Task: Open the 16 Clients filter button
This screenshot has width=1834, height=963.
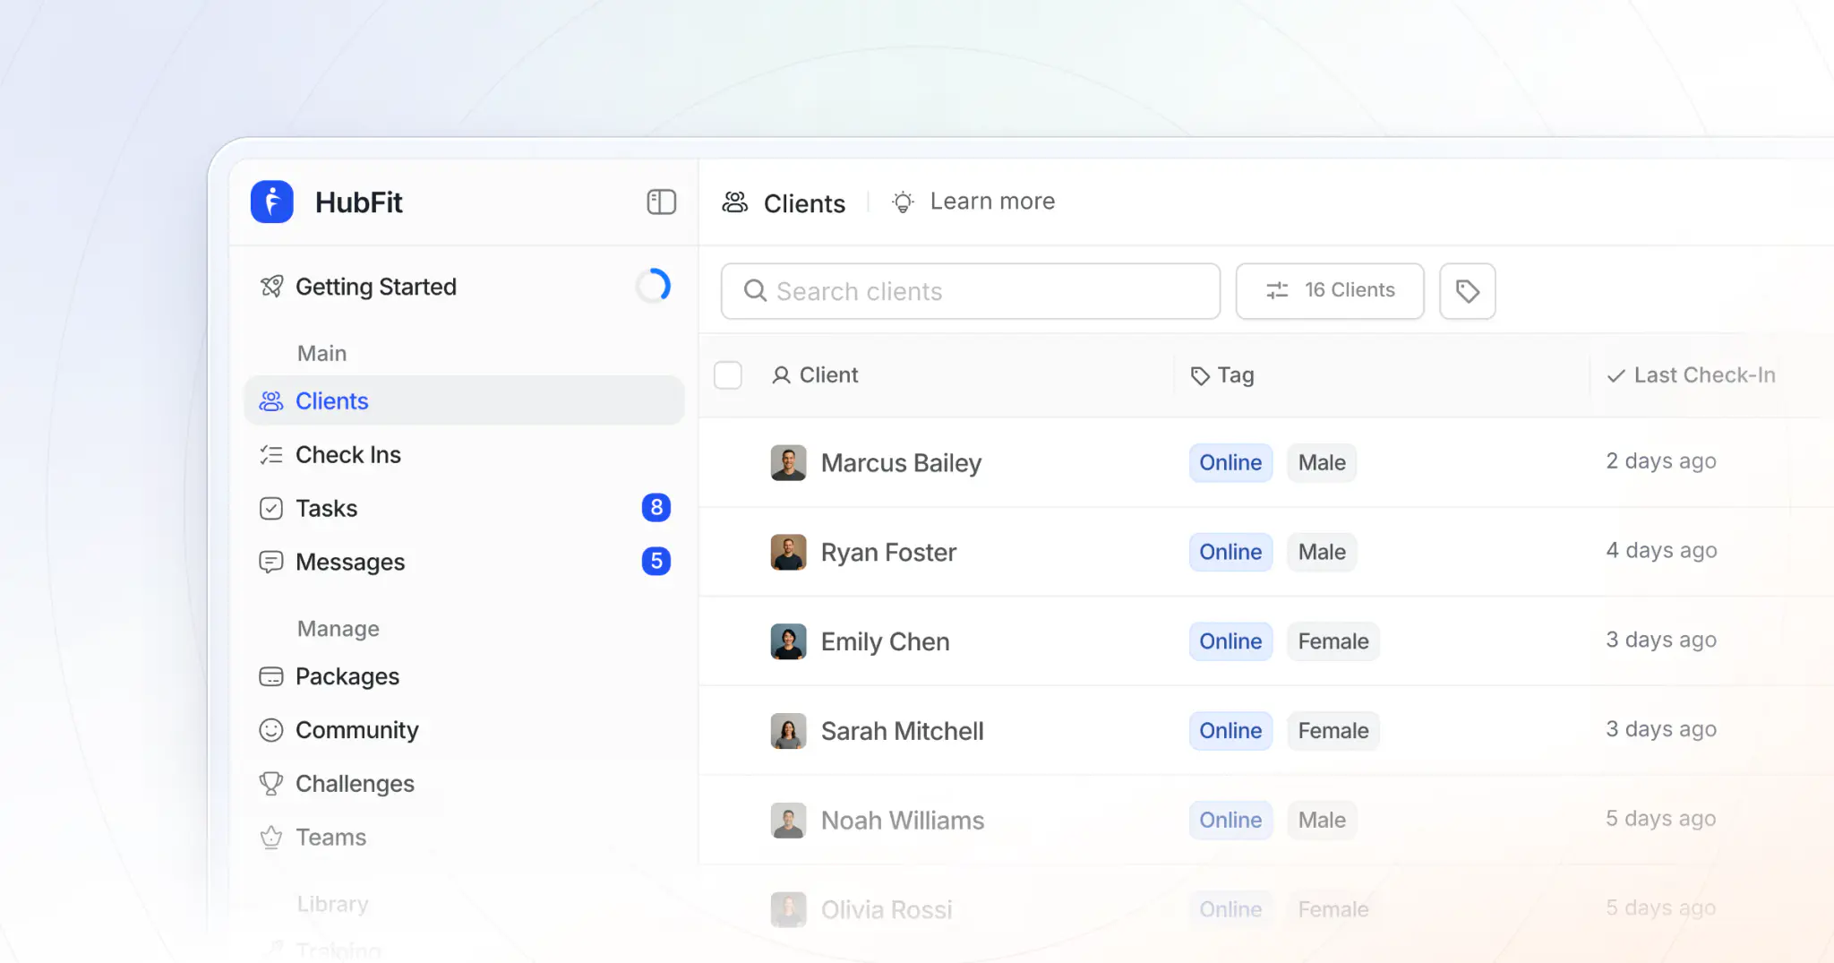Action: pyautogui.click(x=1330, y=291)
